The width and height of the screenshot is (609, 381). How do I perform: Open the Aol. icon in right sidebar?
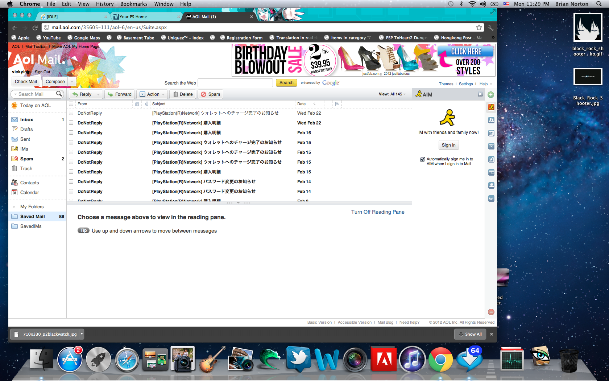point(491,198)
